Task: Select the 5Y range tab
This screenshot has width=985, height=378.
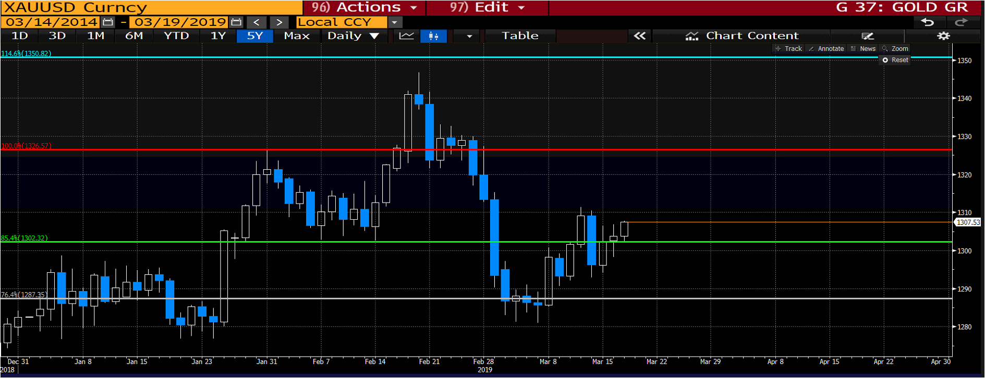Action: coord(255,36)
